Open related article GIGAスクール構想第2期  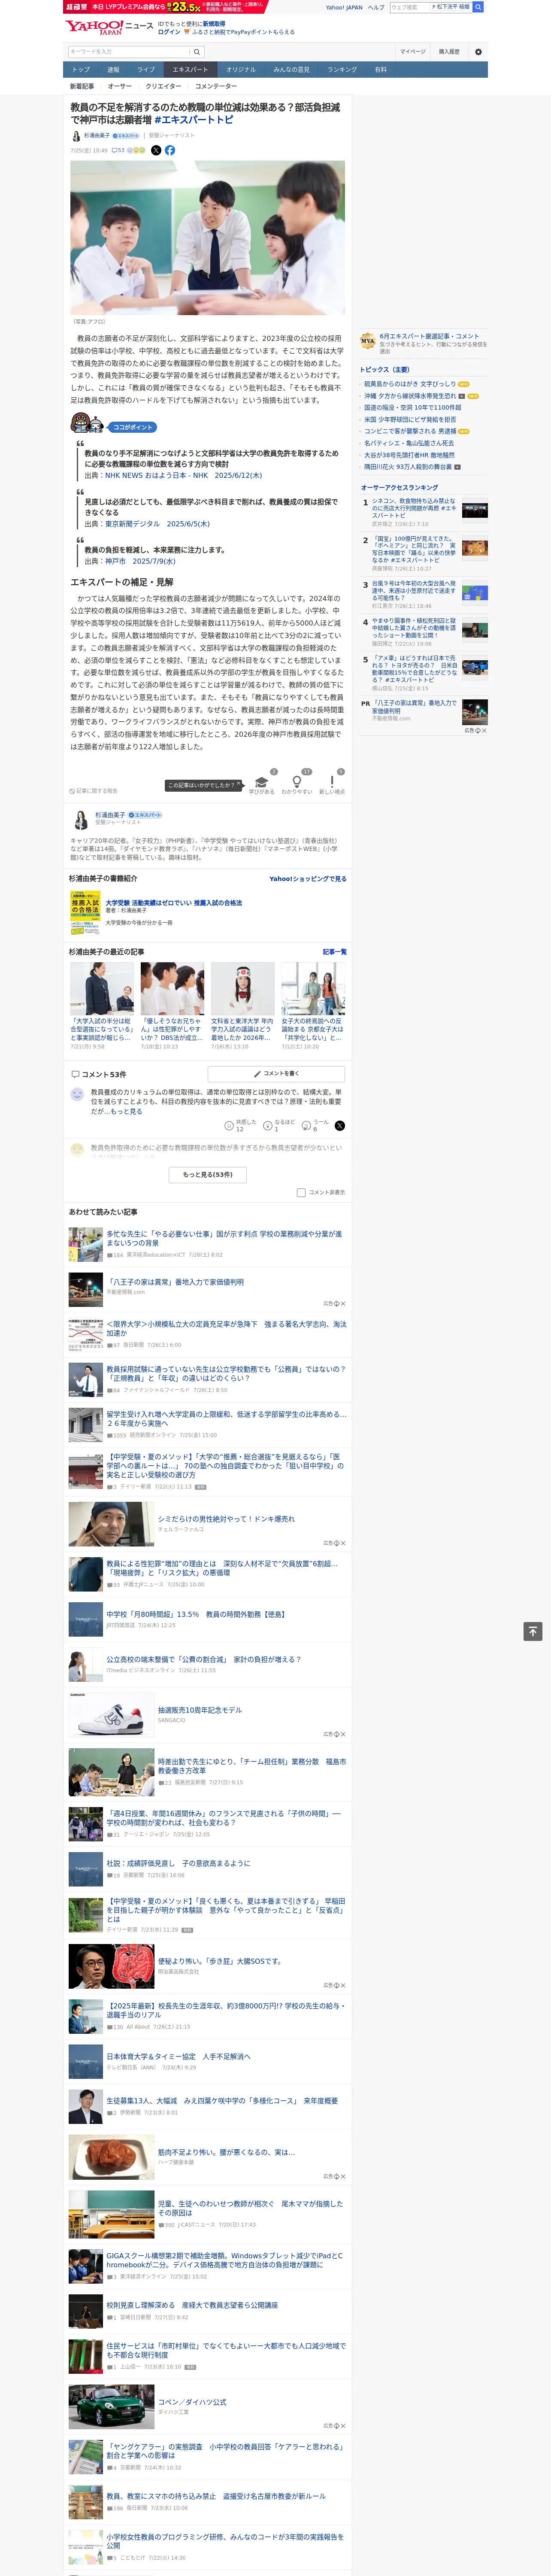[x=225, y=2260]
